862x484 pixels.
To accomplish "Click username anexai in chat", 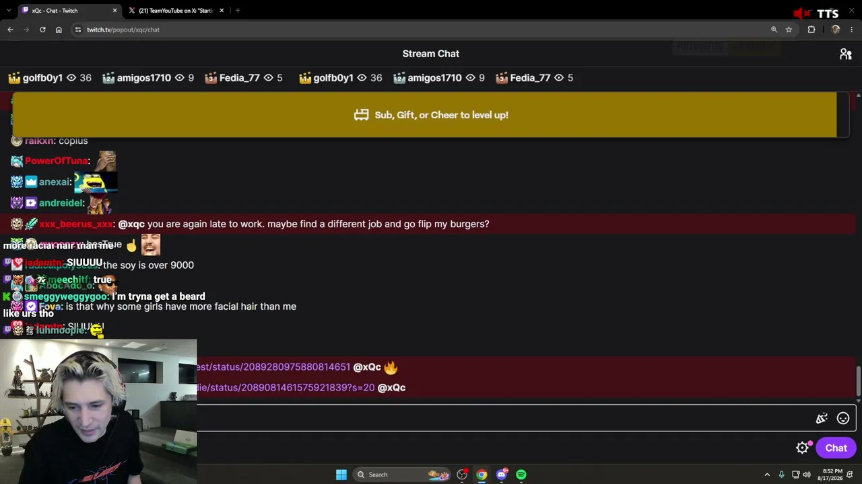I will click(x=55, y=182).
